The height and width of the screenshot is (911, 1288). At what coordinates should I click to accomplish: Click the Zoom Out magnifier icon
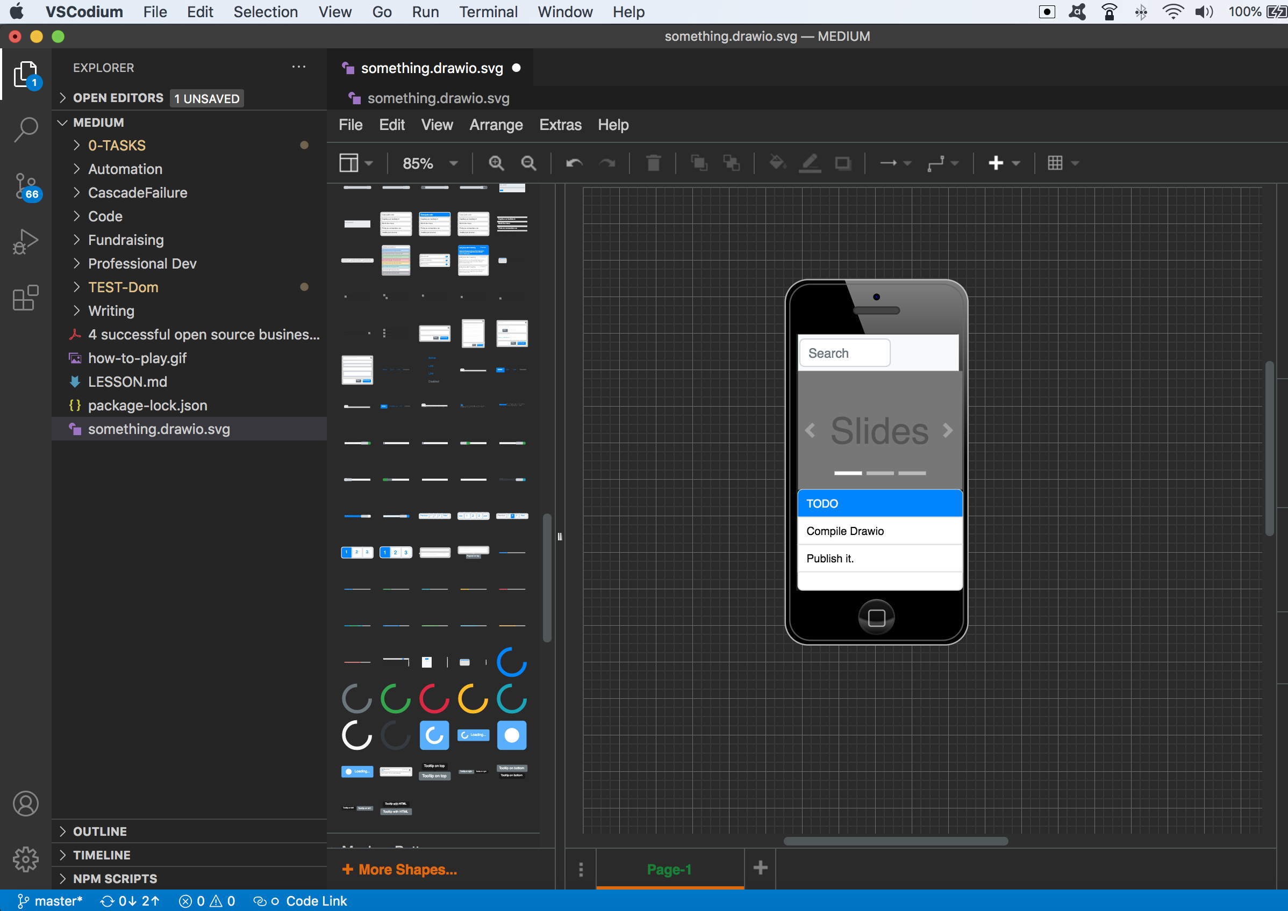528,163
